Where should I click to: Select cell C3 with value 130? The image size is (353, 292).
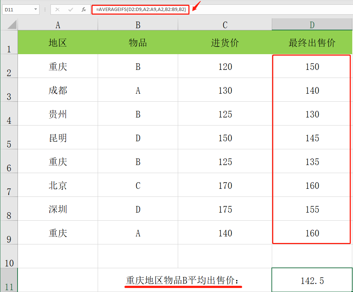[225, 90]
